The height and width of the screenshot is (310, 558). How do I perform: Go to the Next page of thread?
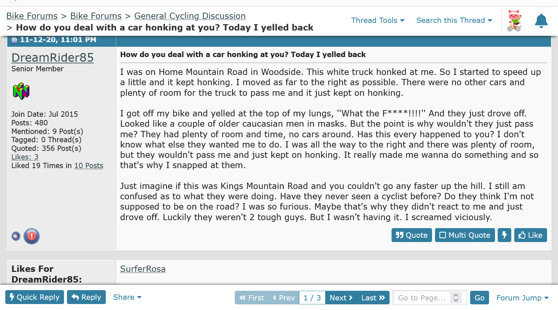341,298
